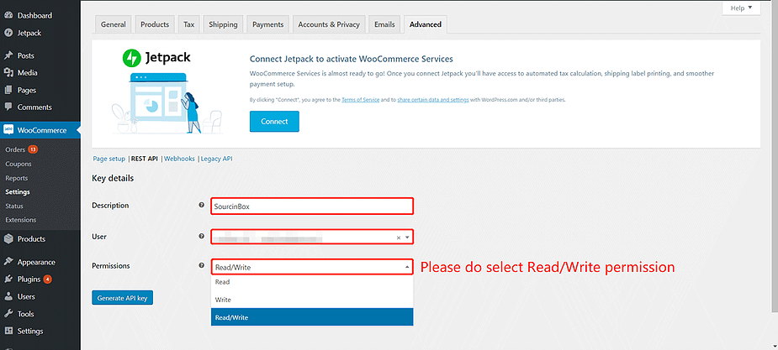Open the Webhooks sub-section link

(x=179, y=159)
